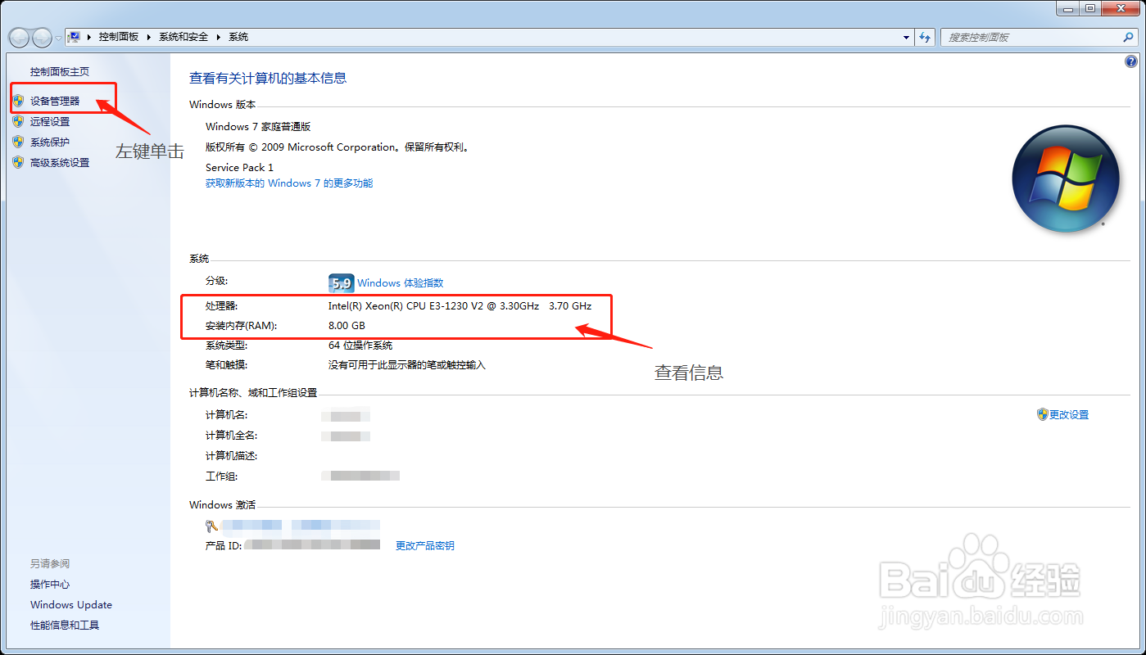Click the shield icon beside 高级系统设置
Image resolution: width=1146 pixels, height=655 pixels.
pos(18,162)
